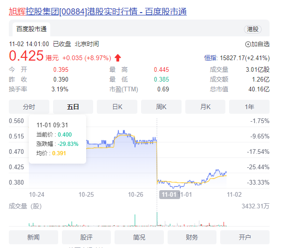
Task: Click the 10-25 date on axis
Action: (86, 195)
